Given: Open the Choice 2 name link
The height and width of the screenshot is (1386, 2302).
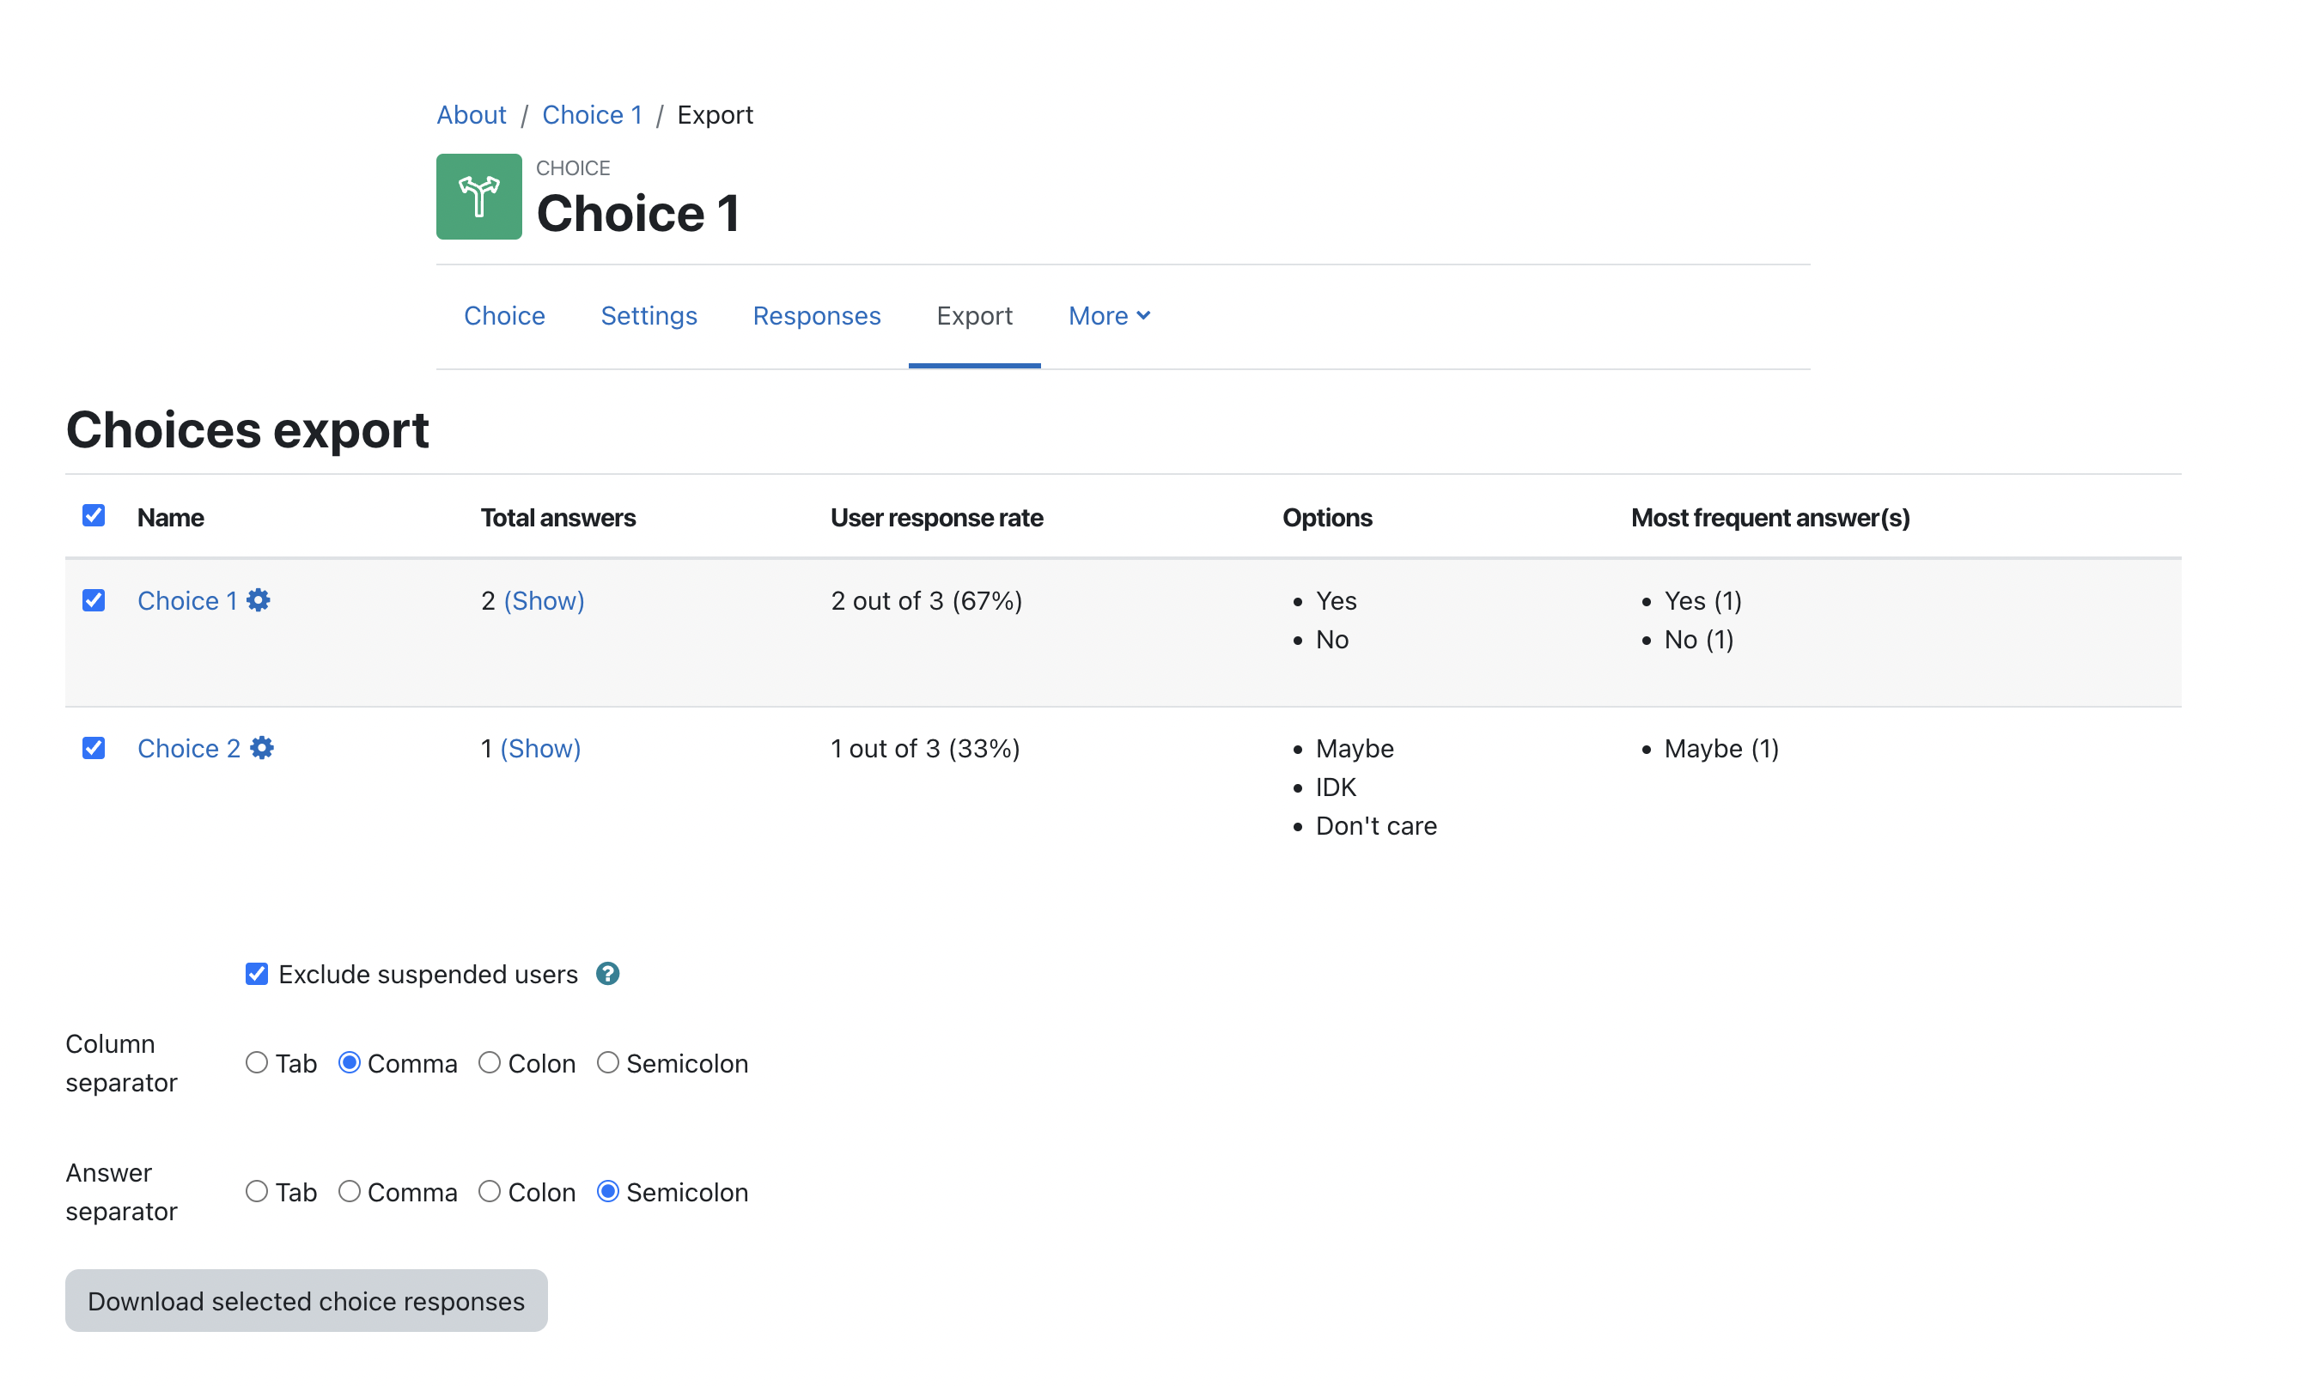Looking at the screenshot, I should [188, 748].
